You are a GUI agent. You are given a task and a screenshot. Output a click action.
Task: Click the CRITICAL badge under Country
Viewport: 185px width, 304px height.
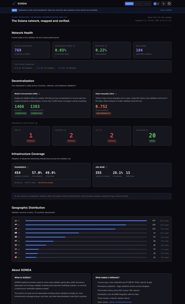click(71, 141)
